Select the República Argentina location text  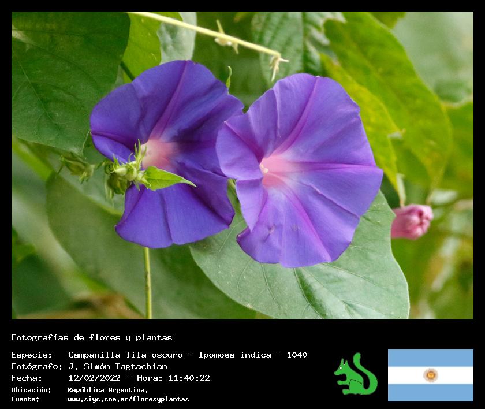point(108,390)
